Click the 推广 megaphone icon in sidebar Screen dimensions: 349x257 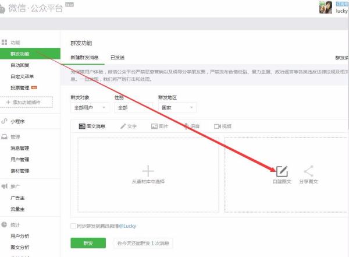[x=5, y=186]
